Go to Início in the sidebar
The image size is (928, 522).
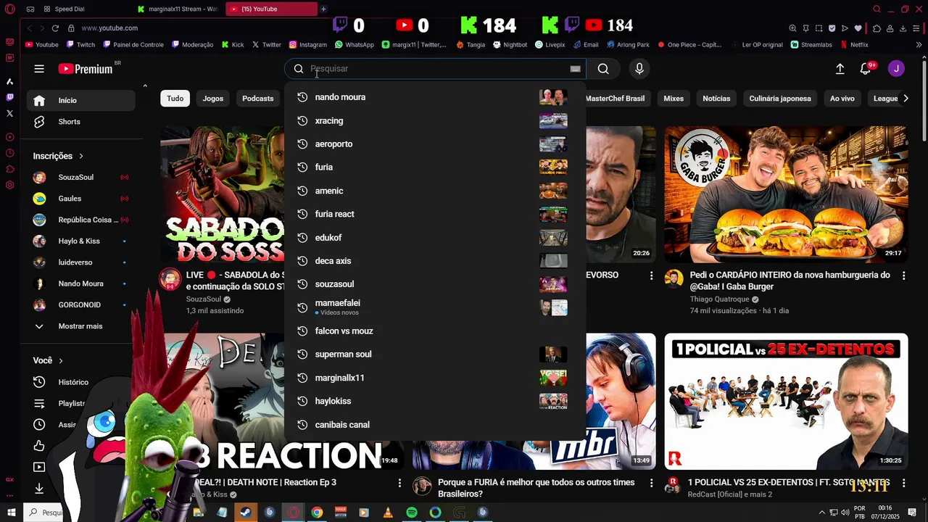[x=80, y=101]
